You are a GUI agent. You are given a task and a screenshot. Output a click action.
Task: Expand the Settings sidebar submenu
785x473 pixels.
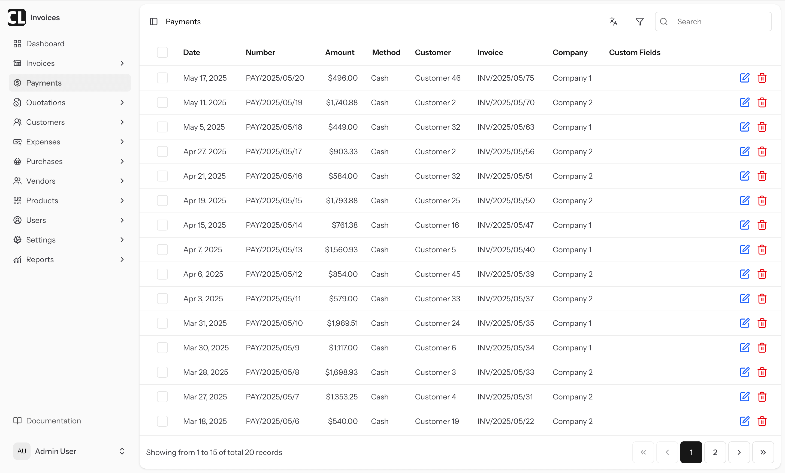point(122,239)
